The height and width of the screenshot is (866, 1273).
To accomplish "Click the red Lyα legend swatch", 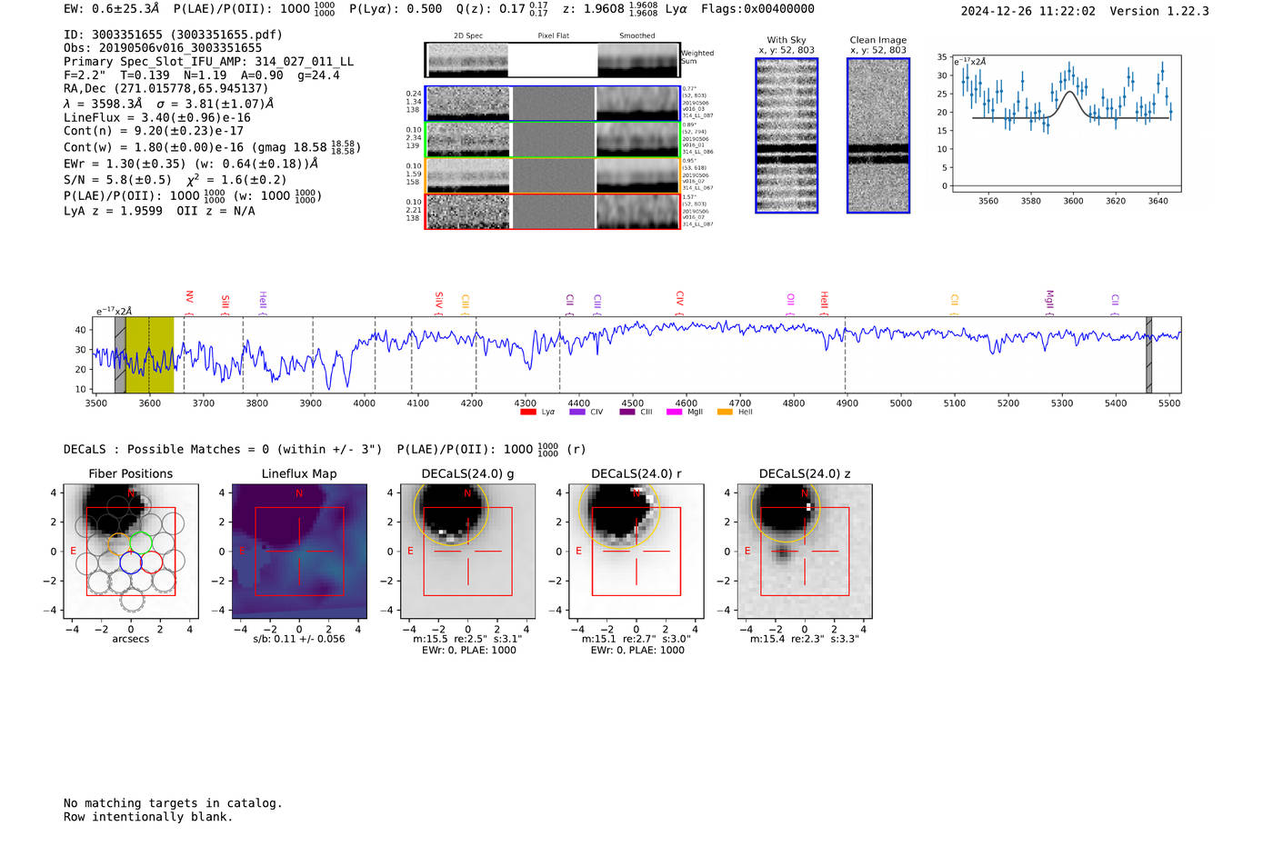I will tap(527, 412).
